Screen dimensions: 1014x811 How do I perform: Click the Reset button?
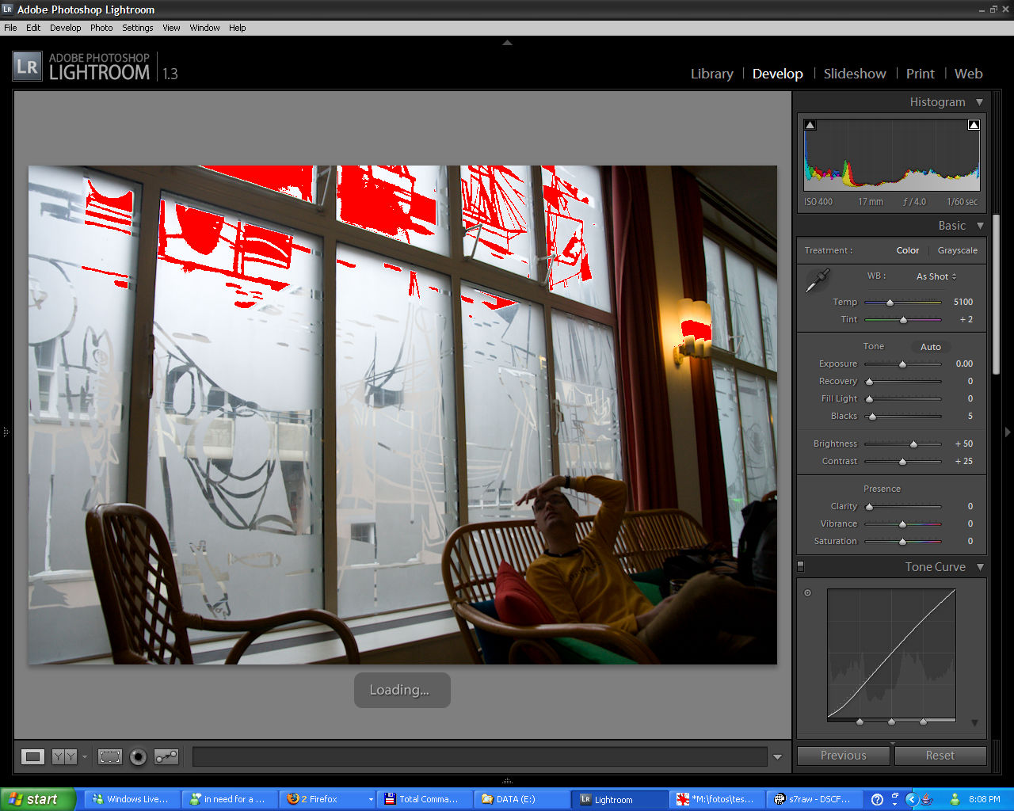pyautogui.click(x=940, y=756)
